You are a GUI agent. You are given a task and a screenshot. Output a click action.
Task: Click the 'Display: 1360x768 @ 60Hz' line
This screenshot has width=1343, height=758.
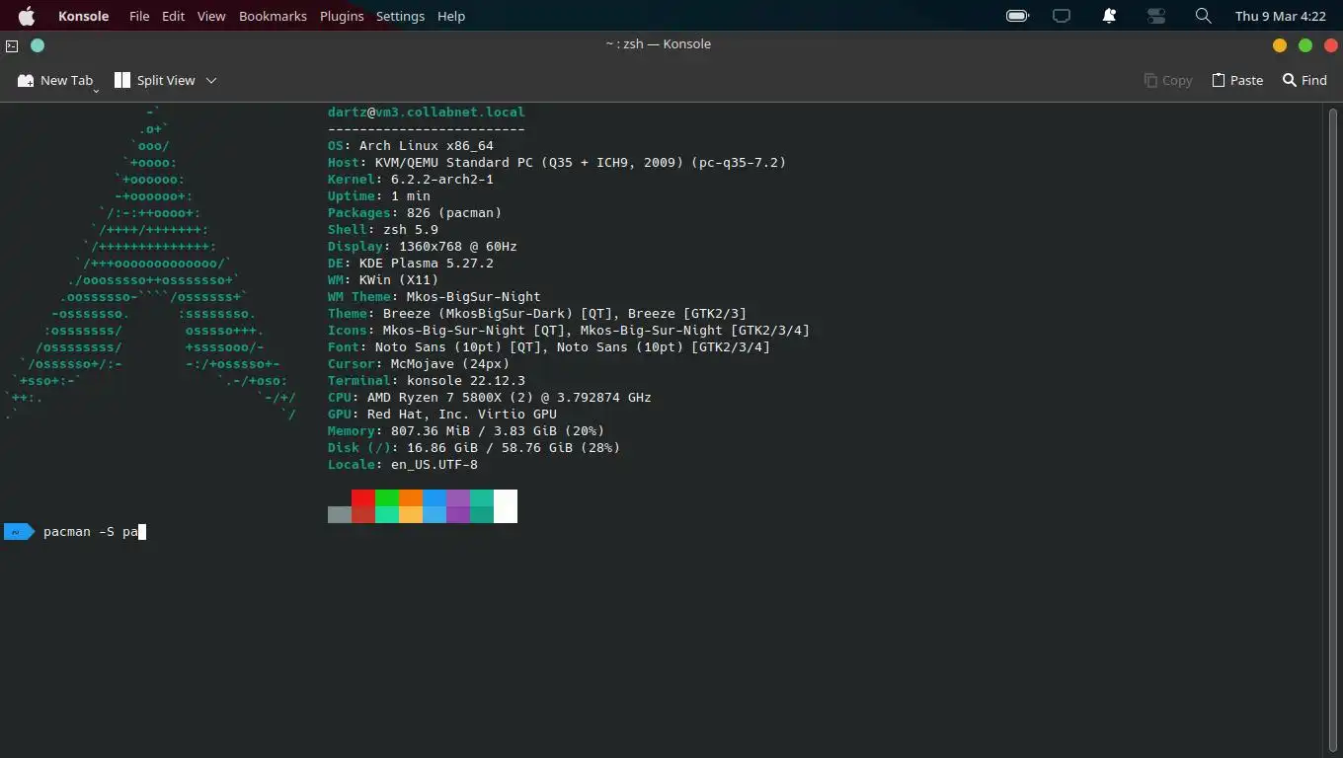423,246
